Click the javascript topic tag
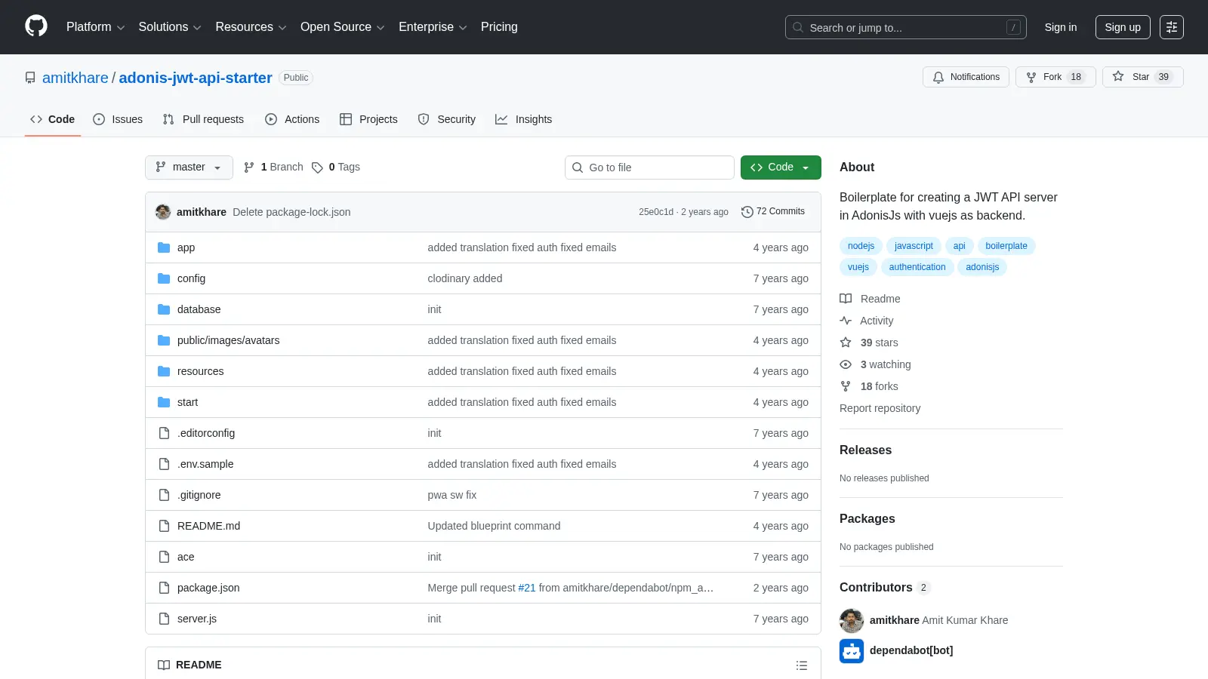The image size is (1208, 679). click(x=914, y=246)
